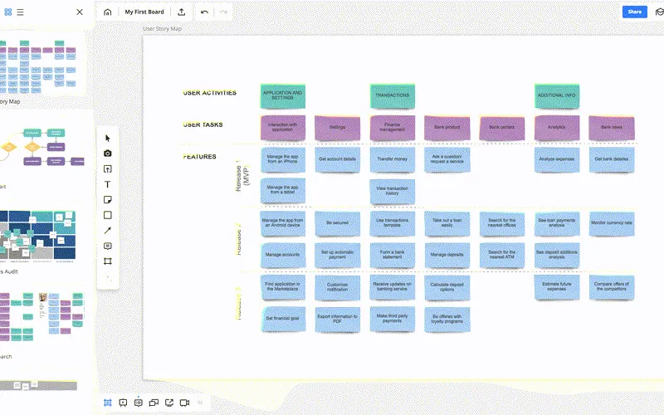Select the connection arrow tool
664x415 pixels.
[108, 231]
